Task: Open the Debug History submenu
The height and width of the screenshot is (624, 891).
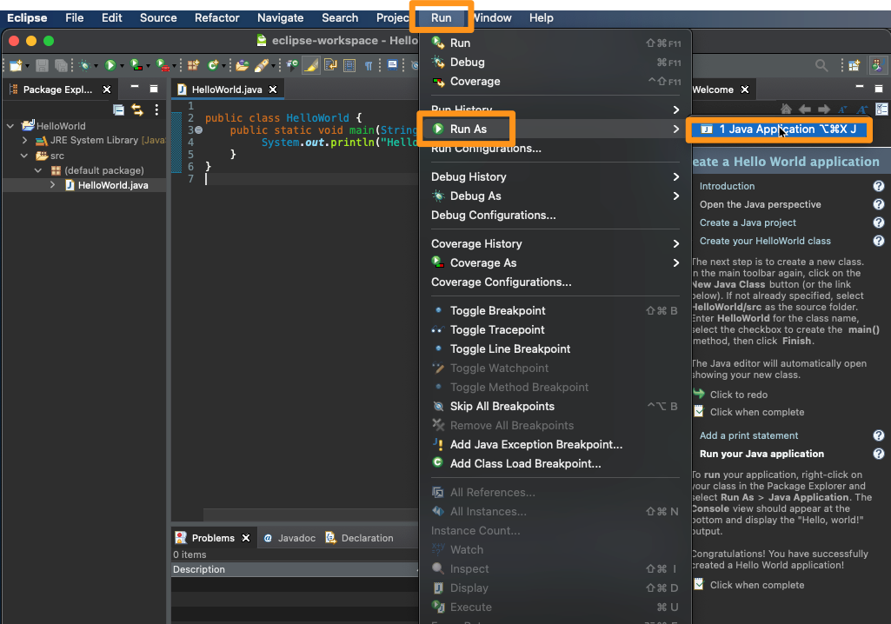Action: coord(555,176)
